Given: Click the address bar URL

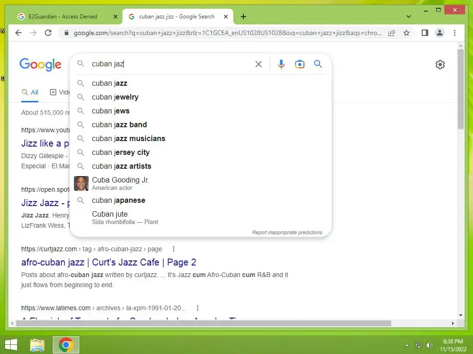Looking at the screenshot, I should [228, 33].
